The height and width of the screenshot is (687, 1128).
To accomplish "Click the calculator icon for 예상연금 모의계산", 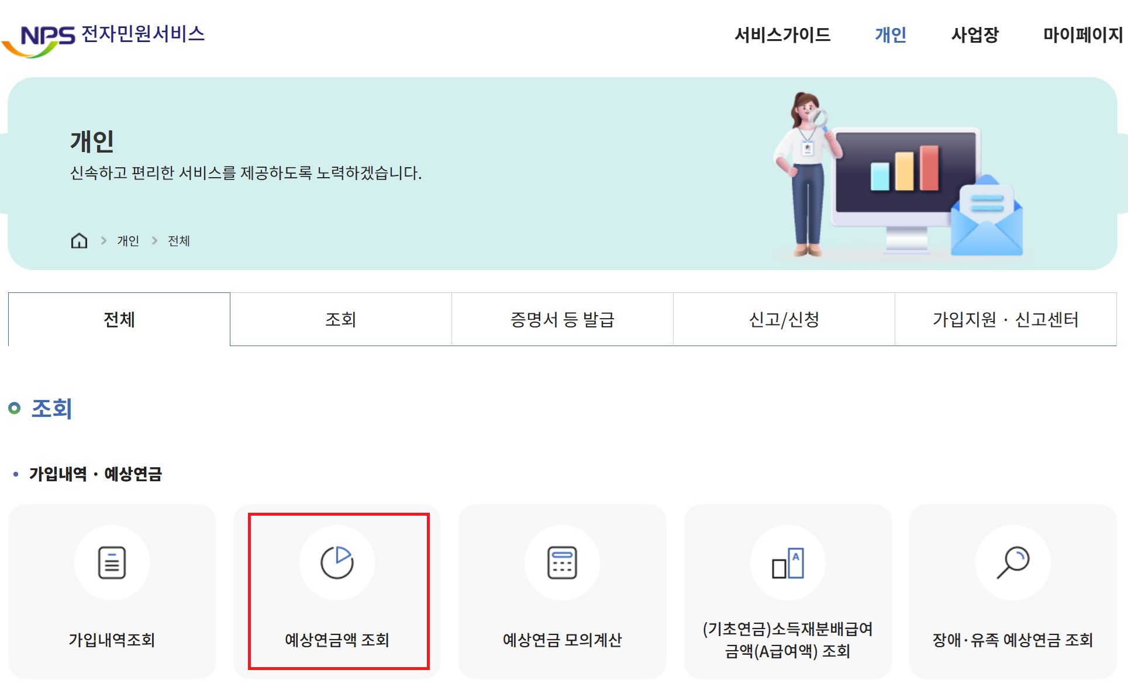I will (x=562, y=562).
